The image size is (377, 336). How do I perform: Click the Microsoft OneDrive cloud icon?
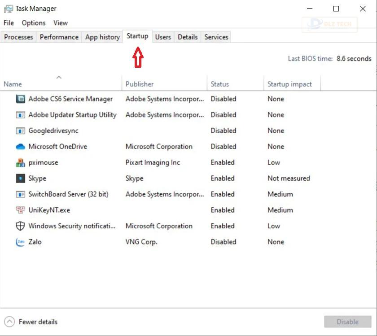click(21, 147)
